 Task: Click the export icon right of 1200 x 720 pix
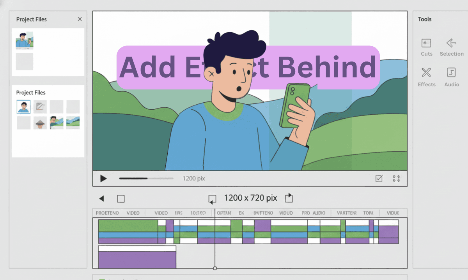(x=289, y=198)
